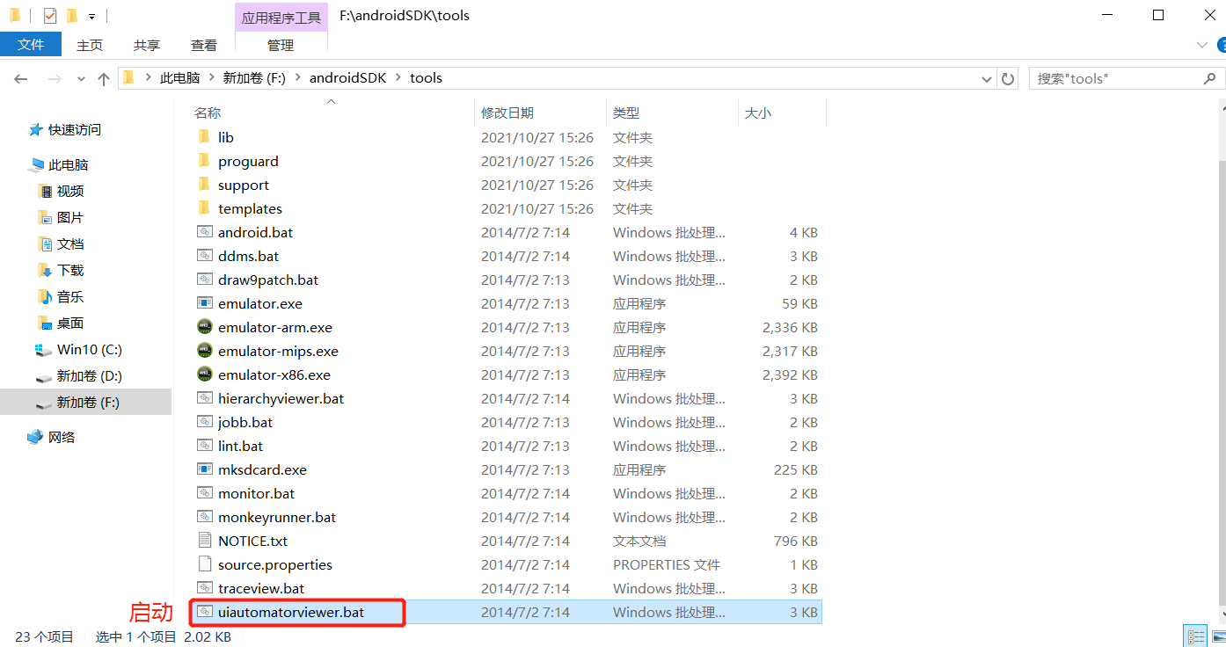Expand the address bar history dropdown
Screen dimensions: 1226x647
click(986, 77)
